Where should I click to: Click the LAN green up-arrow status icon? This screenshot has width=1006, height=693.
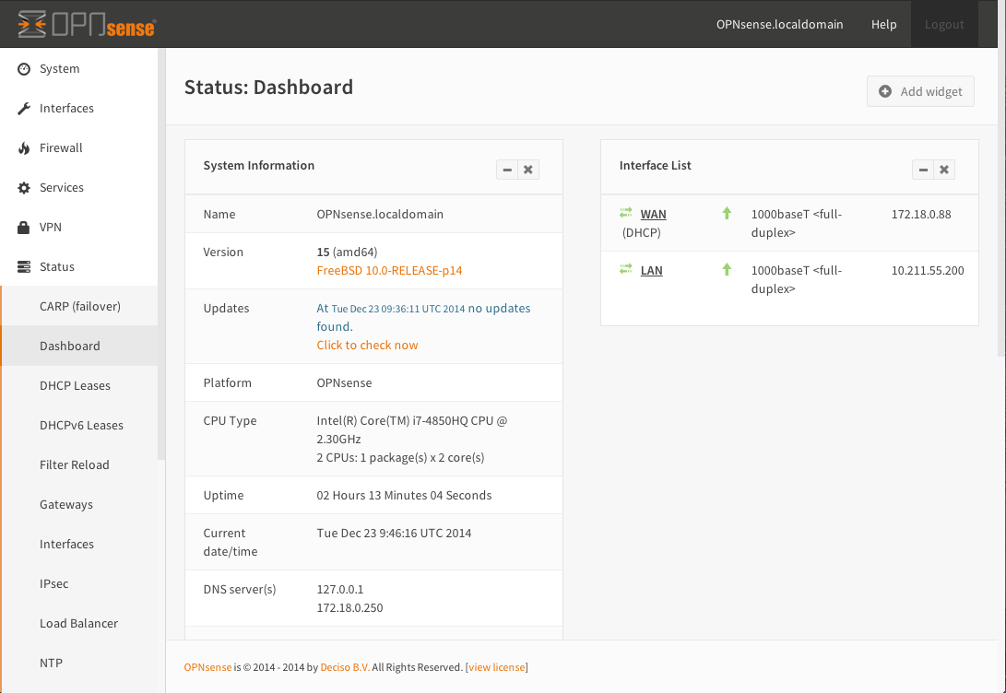(727, 269)
